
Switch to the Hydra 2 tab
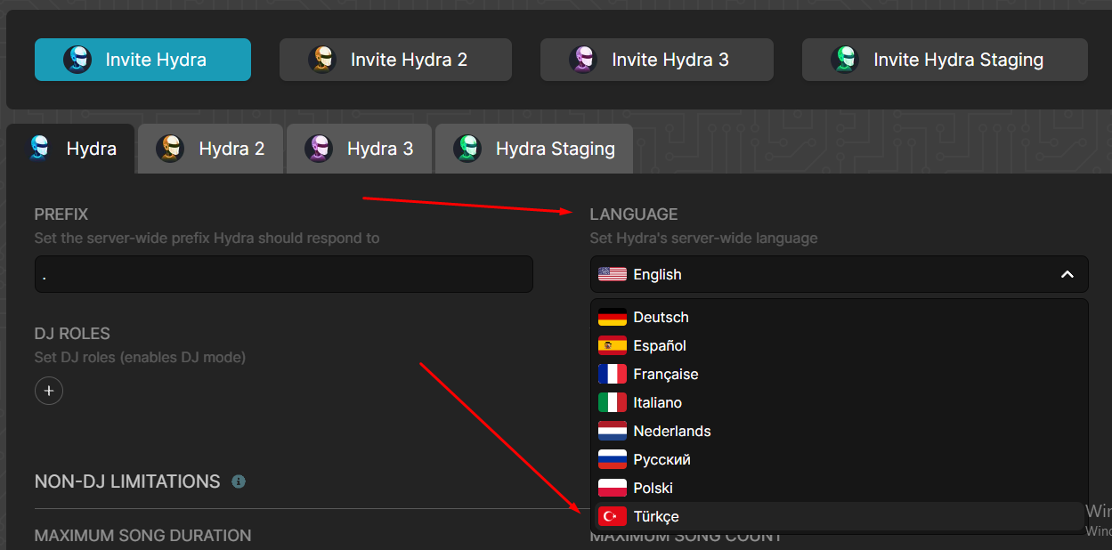[x=211, y=149]
